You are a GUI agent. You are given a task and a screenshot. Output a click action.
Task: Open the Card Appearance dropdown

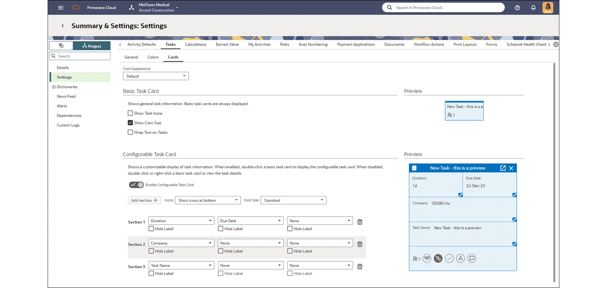(x=156, y=76)
